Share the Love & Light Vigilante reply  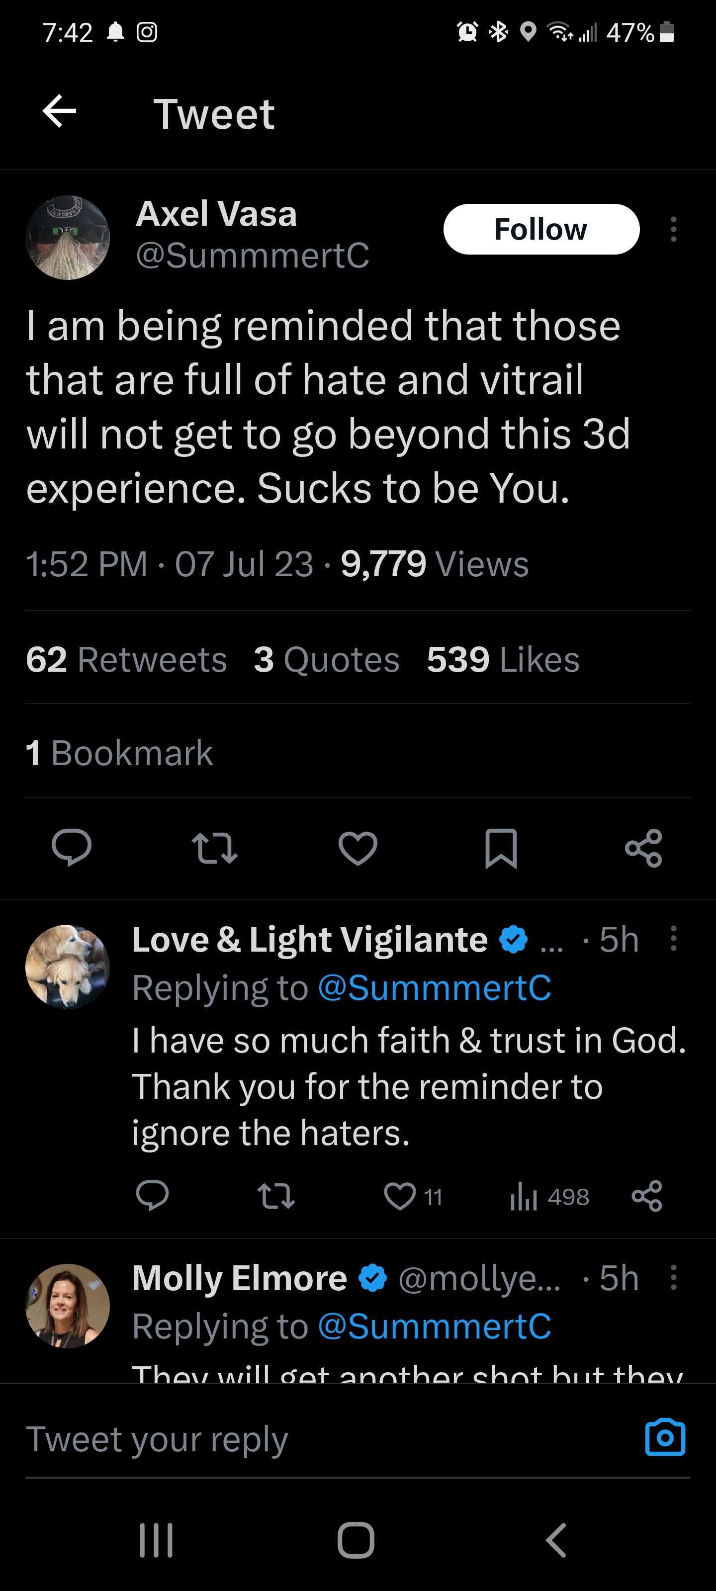click(647, 1196)
